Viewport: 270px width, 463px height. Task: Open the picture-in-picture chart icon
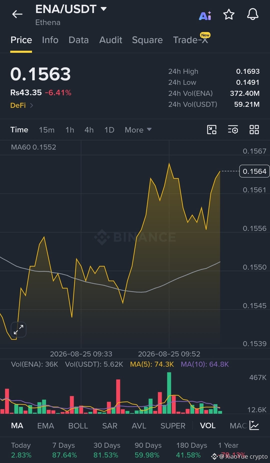(x=212, y=130)
